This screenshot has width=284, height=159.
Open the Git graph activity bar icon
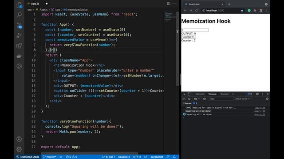19,66
